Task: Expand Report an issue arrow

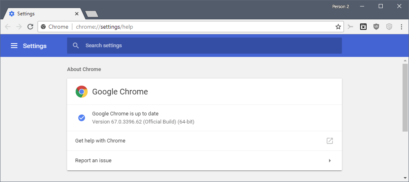Action: coord(330,161)
